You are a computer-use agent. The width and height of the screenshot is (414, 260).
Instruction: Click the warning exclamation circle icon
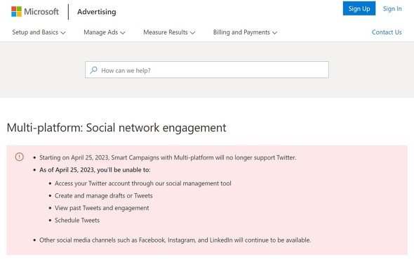19,157
